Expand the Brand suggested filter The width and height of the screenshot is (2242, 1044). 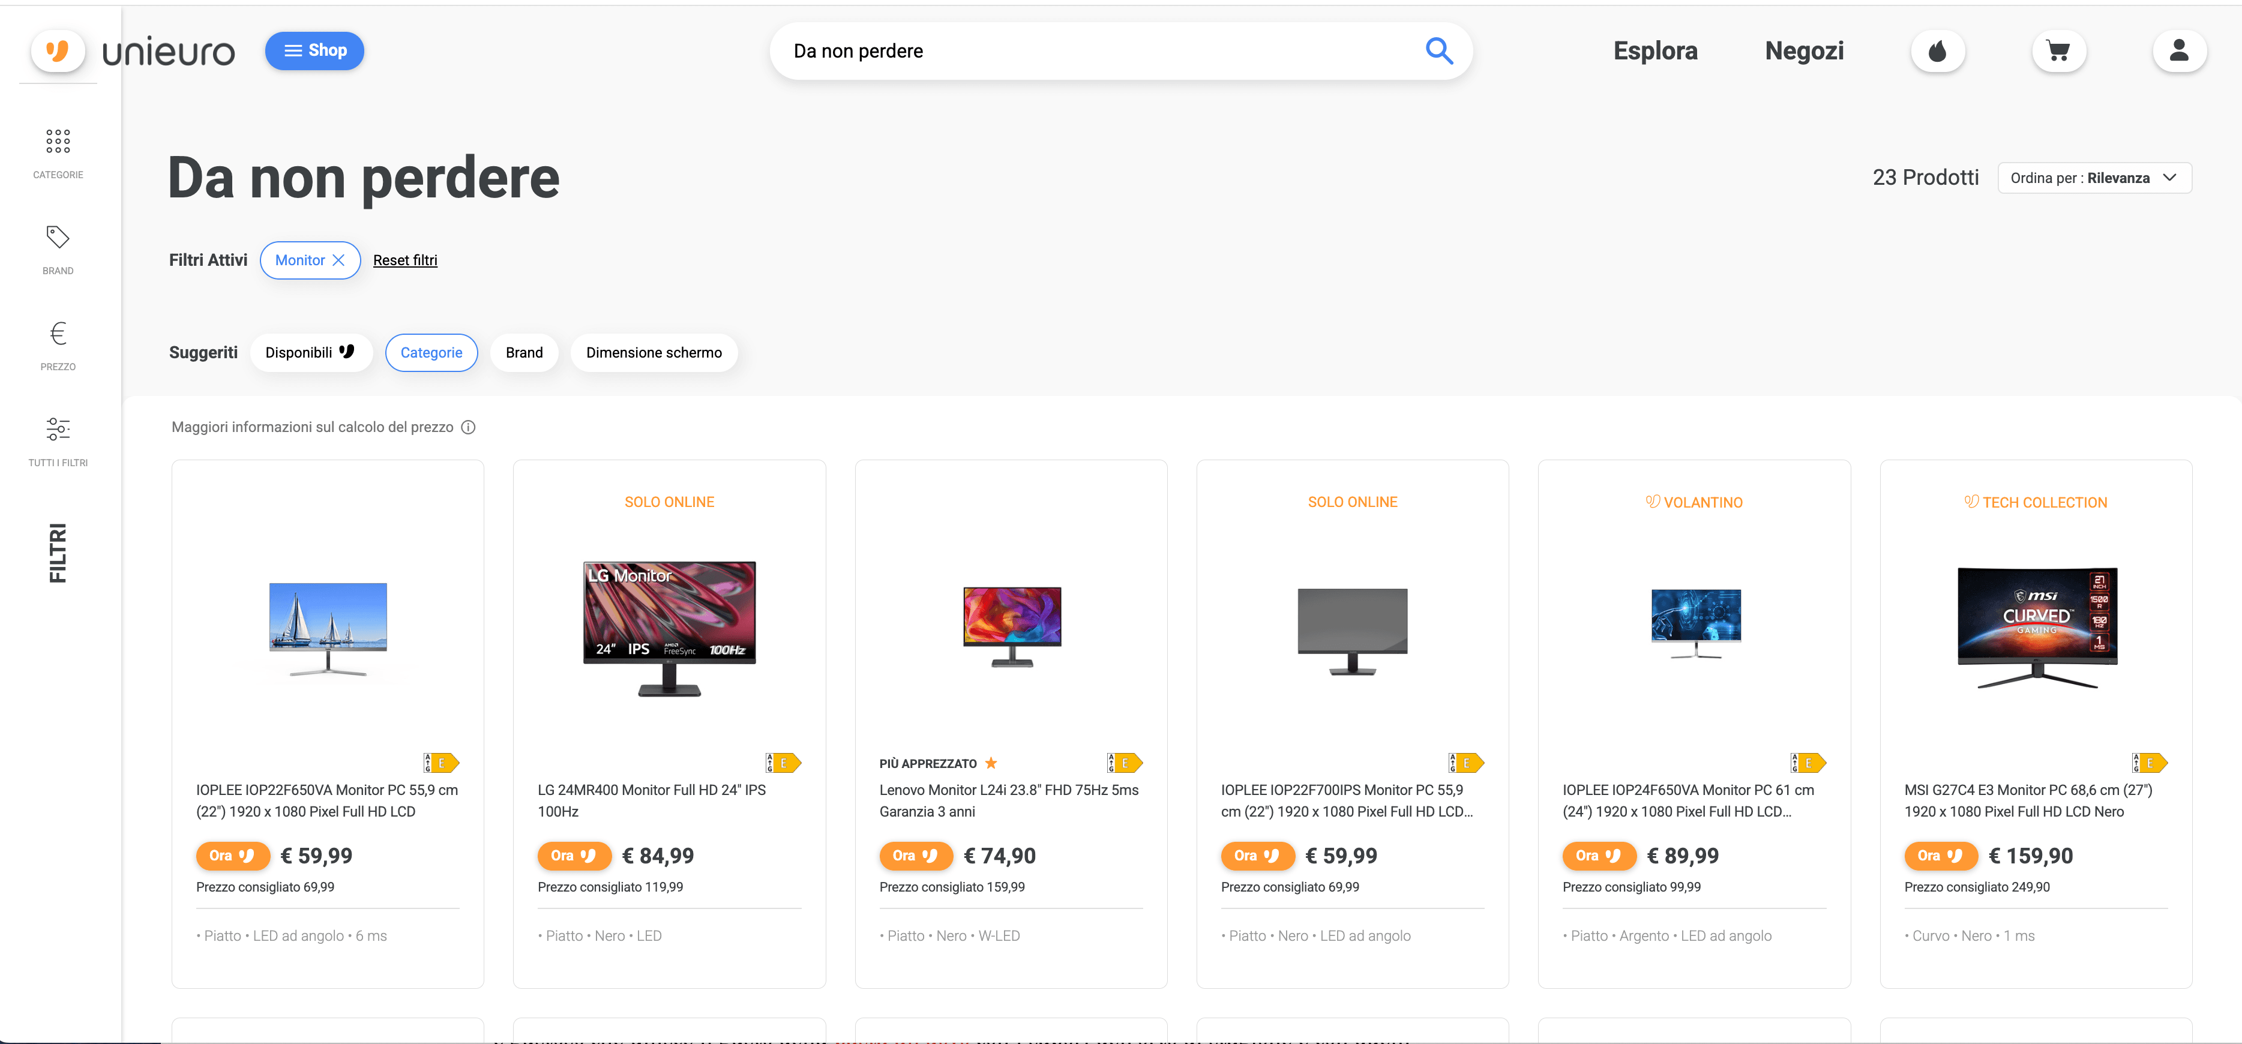pos(523,352)
